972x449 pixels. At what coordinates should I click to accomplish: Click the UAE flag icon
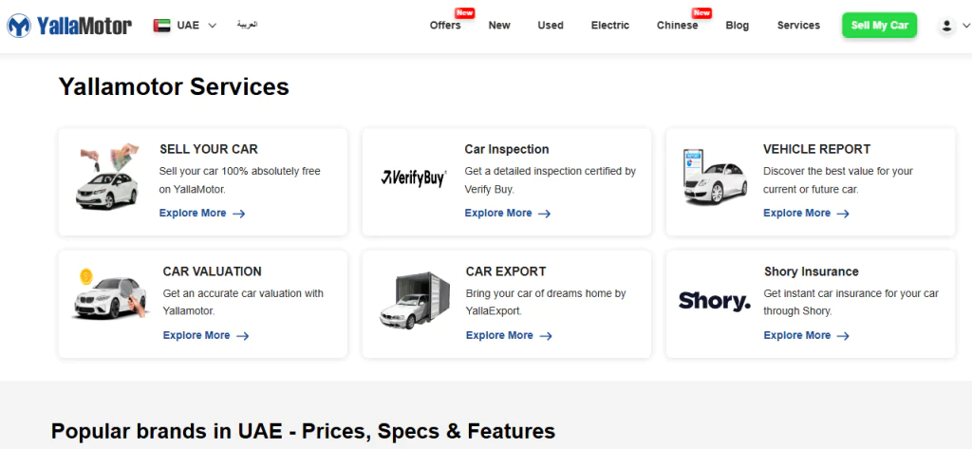point(161,26)
